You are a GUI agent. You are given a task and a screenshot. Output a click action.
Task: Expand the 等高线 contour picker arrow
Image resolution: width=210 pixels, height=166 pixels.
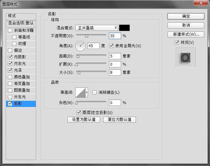87,92
